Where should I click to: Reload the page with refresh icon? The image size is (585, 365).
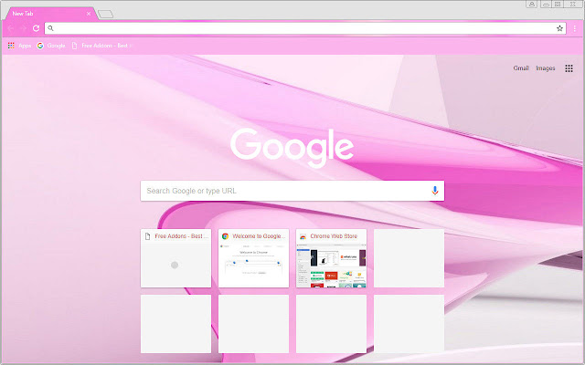tap(36, 28)
